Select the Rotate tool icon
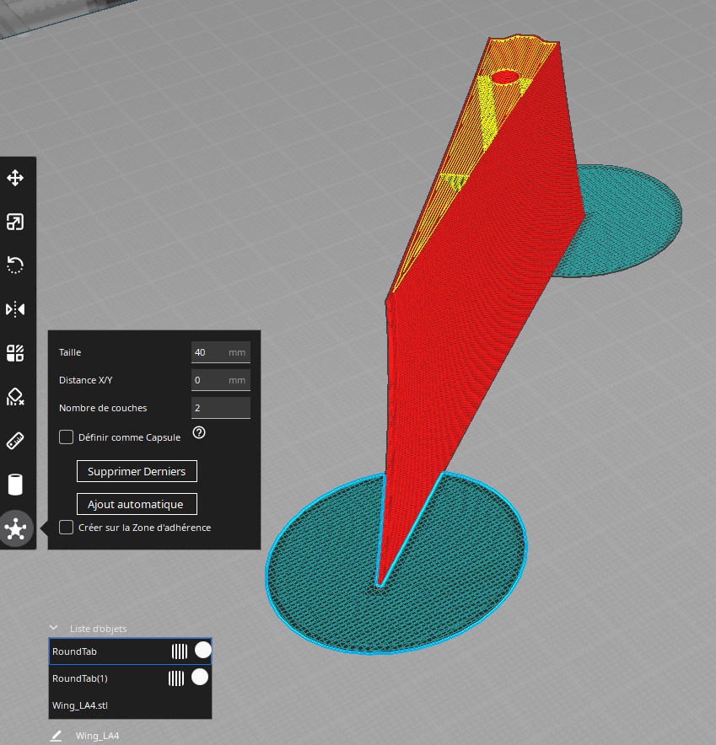Image resolution: width=716 pixels, height=745 pixels. 15,265
